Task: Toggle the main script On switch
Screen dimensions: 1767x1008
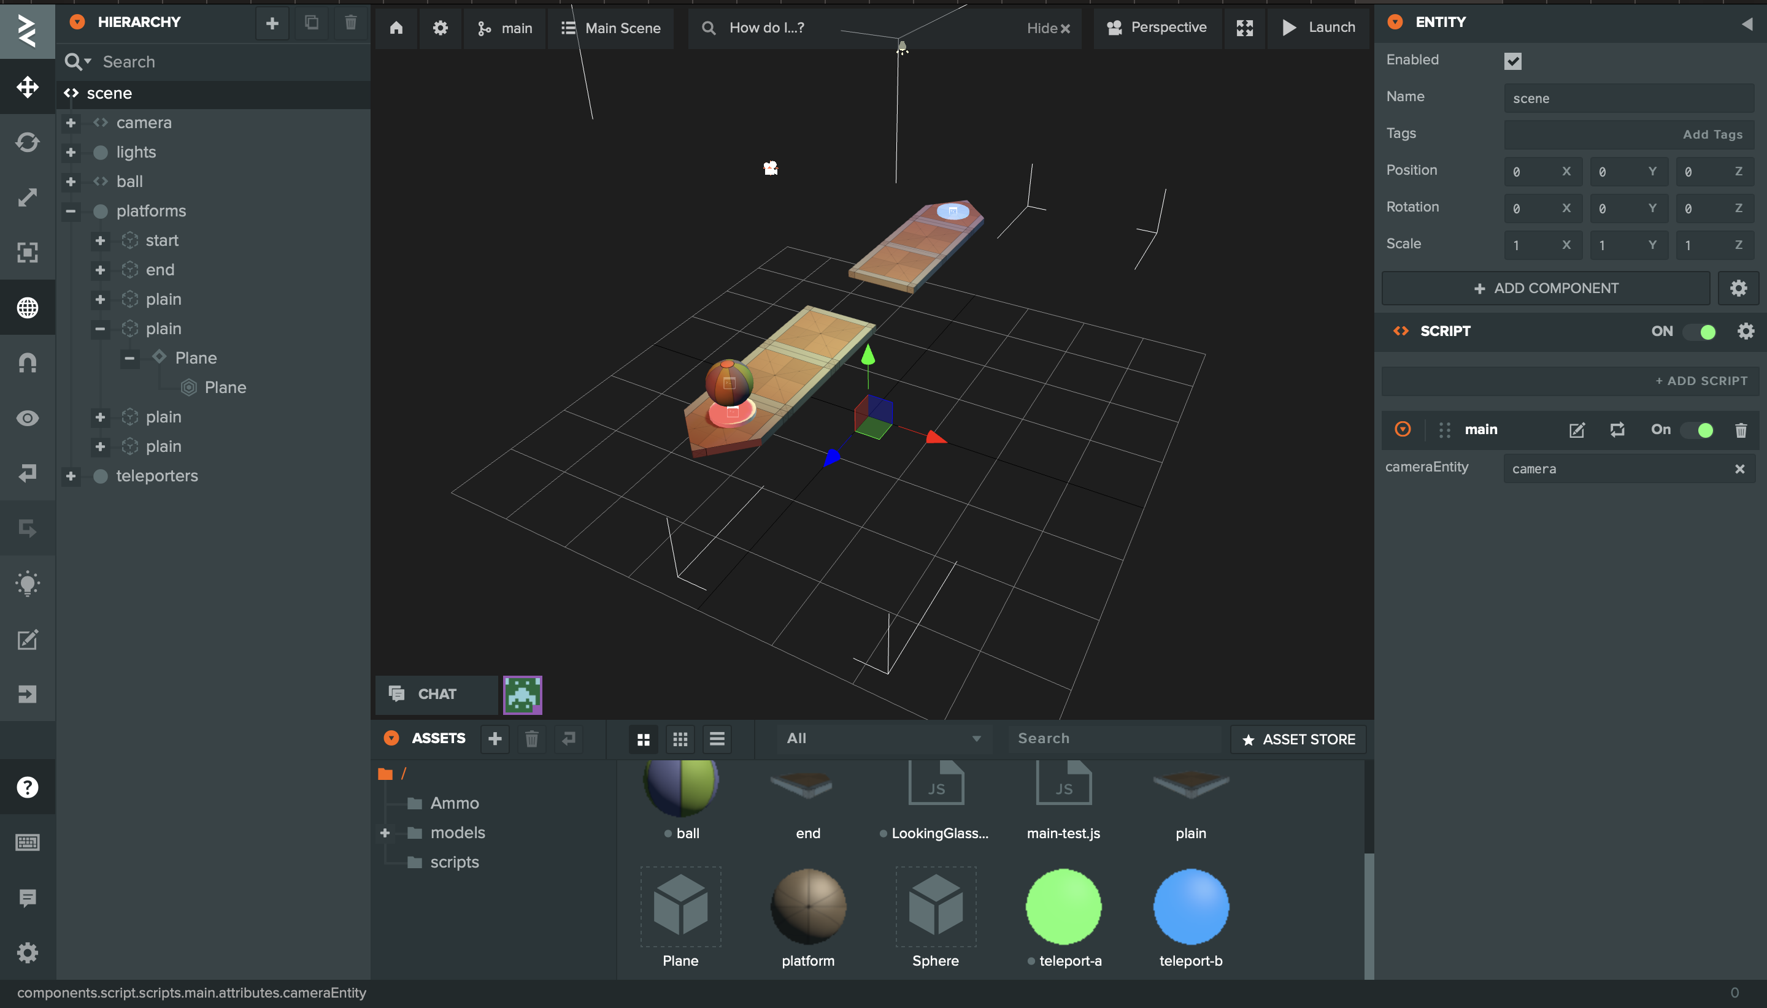Action: pos(1698,430)
